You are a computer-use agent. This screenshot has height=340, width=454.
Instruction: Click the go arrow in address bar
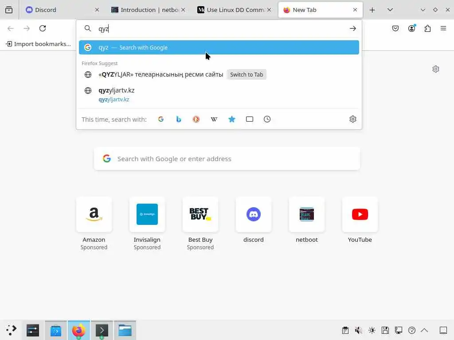352,28
